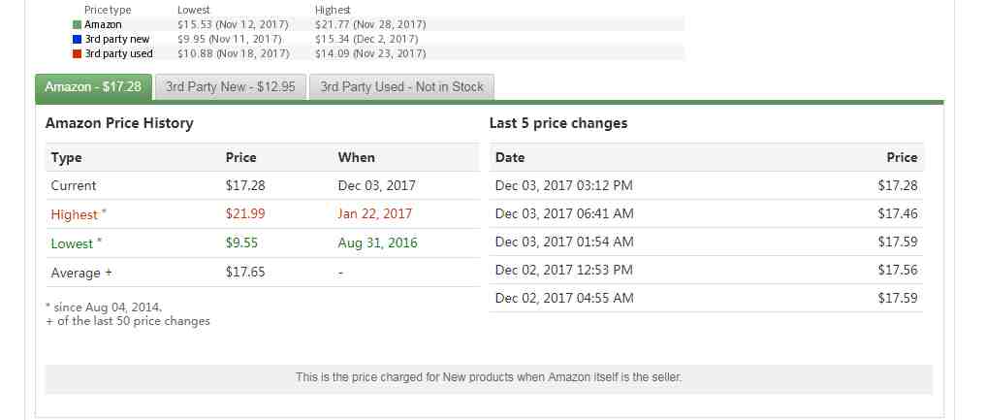The height and width of the screenshot is (420, 986).
Task: Click the blue 3rd party new swatch
Action: pos(78,39)
